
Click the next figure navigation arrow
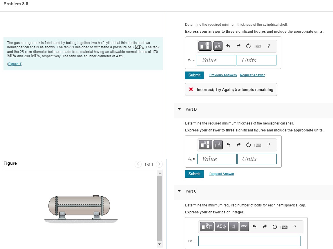(159, 164)
